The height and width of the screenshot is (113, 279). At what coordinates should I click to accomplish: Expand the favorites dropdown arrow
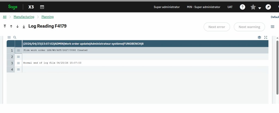click(x=260, y=8)
